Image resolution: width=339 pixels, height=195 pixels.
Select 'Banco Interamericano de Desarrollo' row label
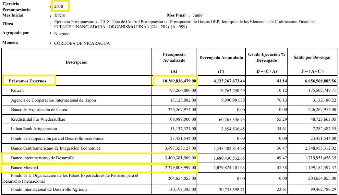pos(43,158)
